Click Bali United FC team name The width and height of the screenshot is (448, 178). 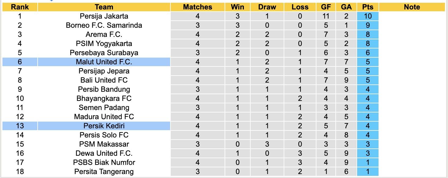pos(104,80)
